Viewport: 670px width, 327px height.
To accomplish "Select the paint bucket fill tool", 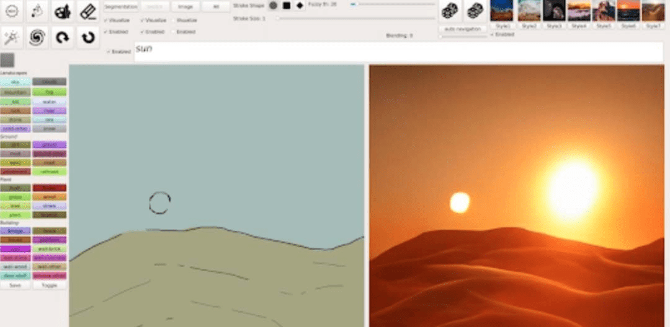I will click(x=37, y=11).
